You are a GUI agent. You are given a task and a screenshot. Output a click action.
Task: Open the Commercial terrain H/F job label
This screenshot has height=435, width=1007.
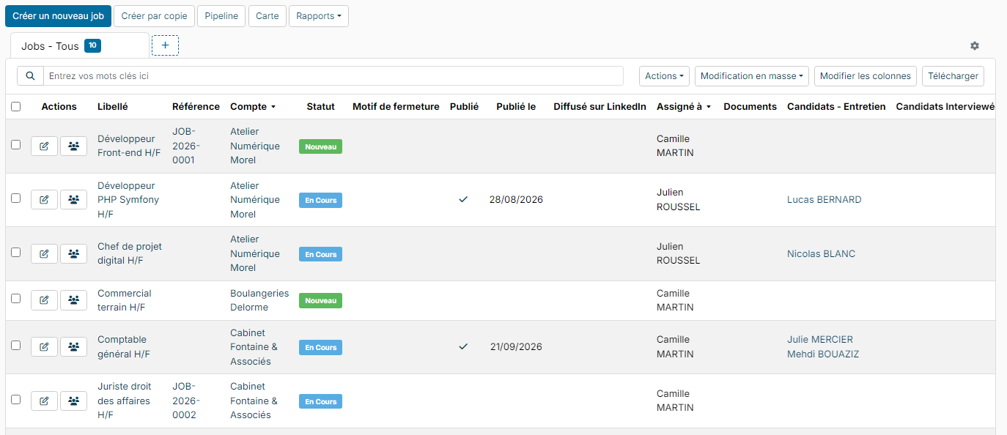click(x=125, y=300)
